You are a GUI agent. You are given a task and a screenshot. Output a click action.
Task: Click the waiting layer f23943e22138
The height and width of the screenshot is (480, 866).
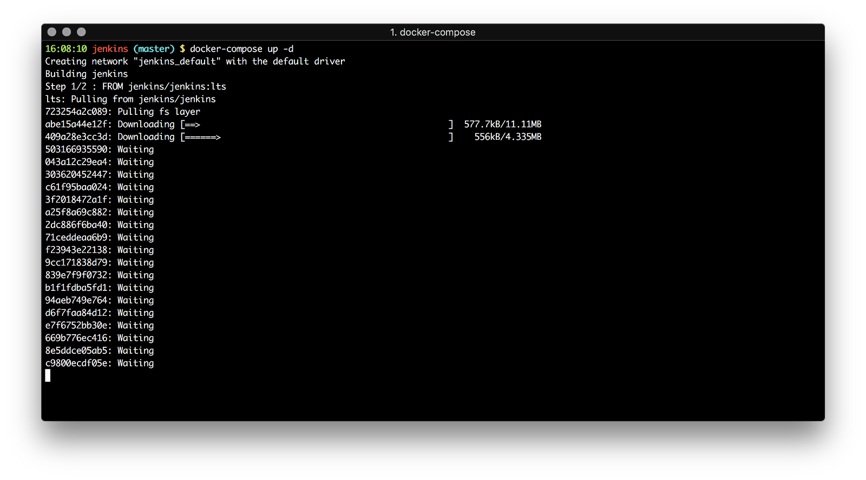point(100,250)
